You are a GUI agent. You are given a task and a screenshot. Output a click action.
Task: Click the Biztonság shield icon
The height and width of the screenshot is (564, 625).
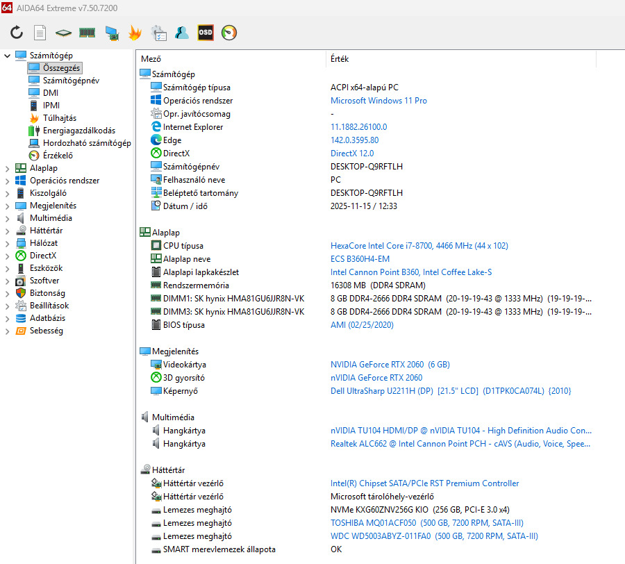(21, 293)
